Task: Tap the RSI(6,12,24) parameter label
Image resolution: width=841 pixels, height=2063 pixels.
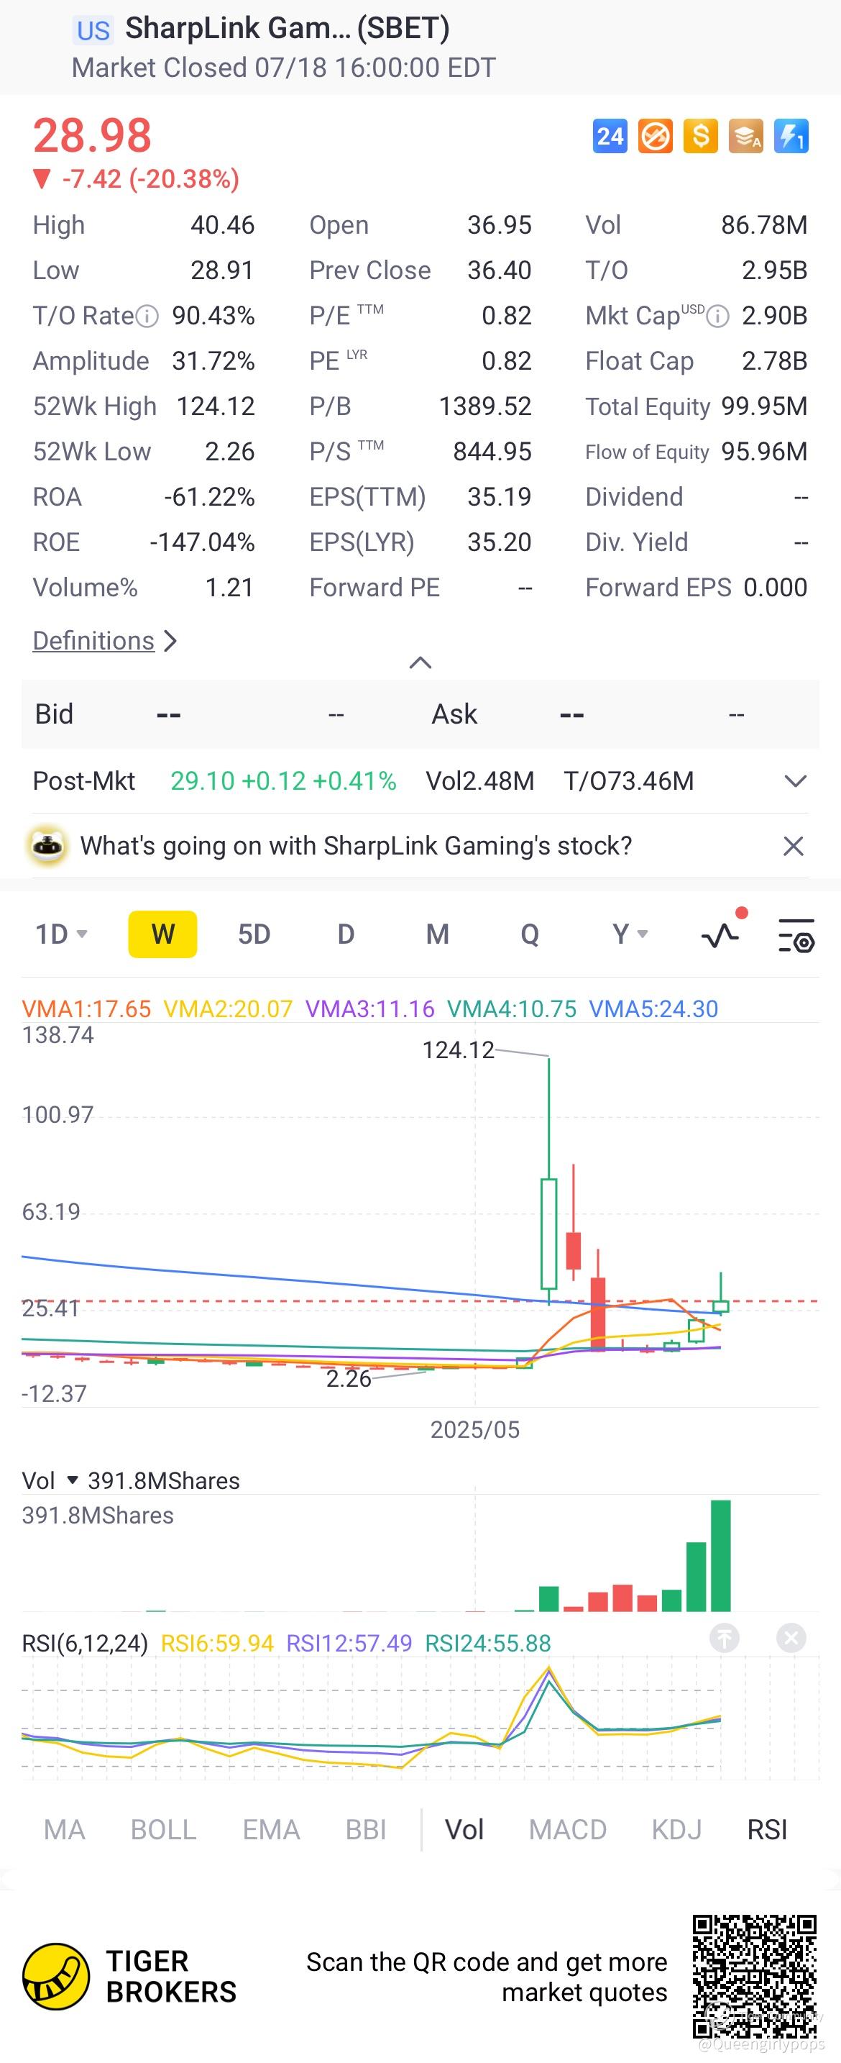Action: [85, 1644]
